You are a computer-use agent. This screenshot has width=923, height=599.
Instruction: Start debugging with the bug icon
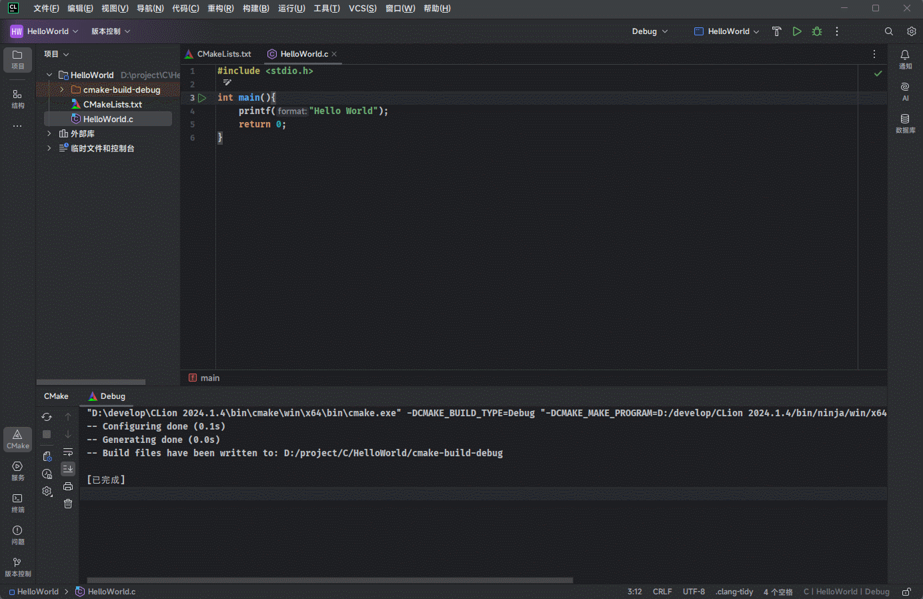[817, 31]
